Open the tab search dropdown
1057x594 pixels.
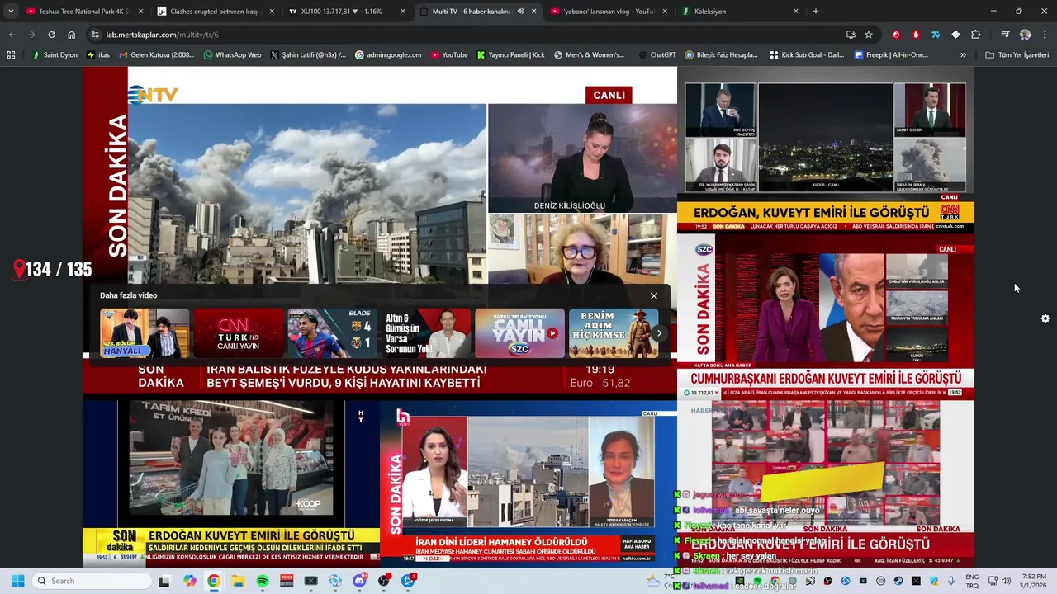(11, 12)
